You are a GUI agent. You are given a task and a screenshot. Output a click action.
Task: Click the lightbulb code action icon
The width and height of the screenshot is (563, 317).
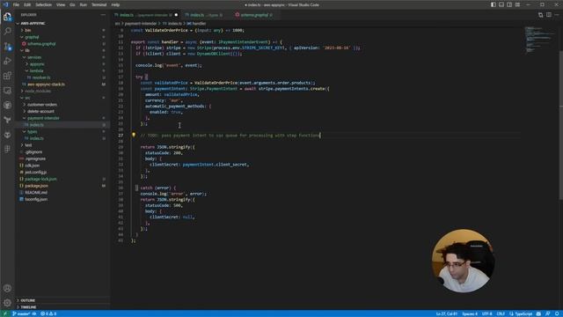134,135
